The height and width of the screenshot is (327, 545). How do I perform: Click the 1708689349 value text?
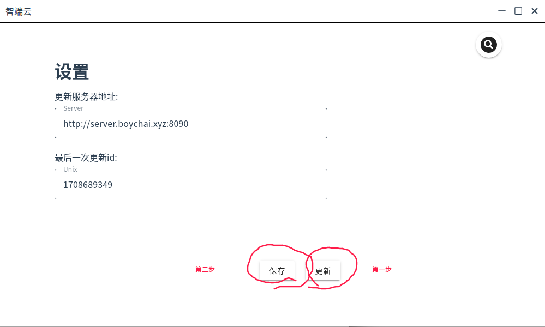(x=88, y=185)
